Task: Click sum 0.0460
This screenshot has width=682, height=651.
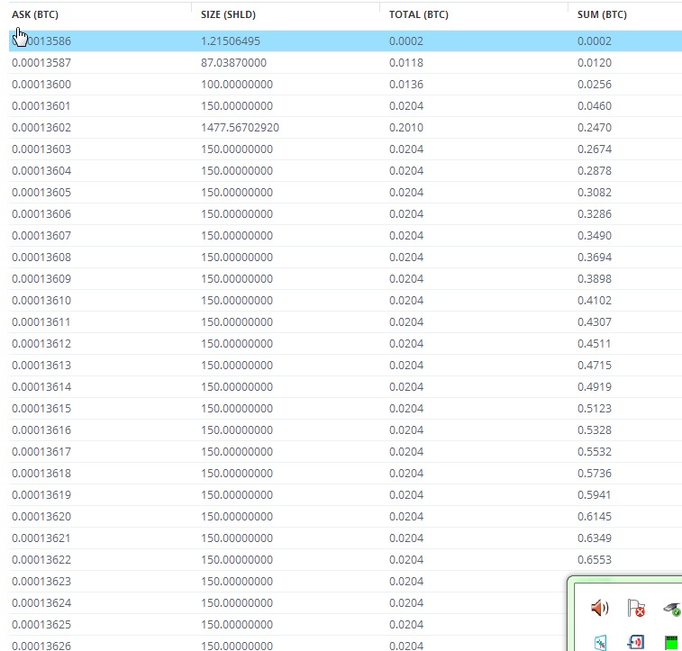Action: point(595,106)
